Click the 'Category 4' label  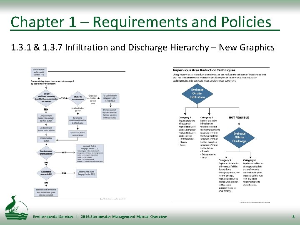click(249, 160)
